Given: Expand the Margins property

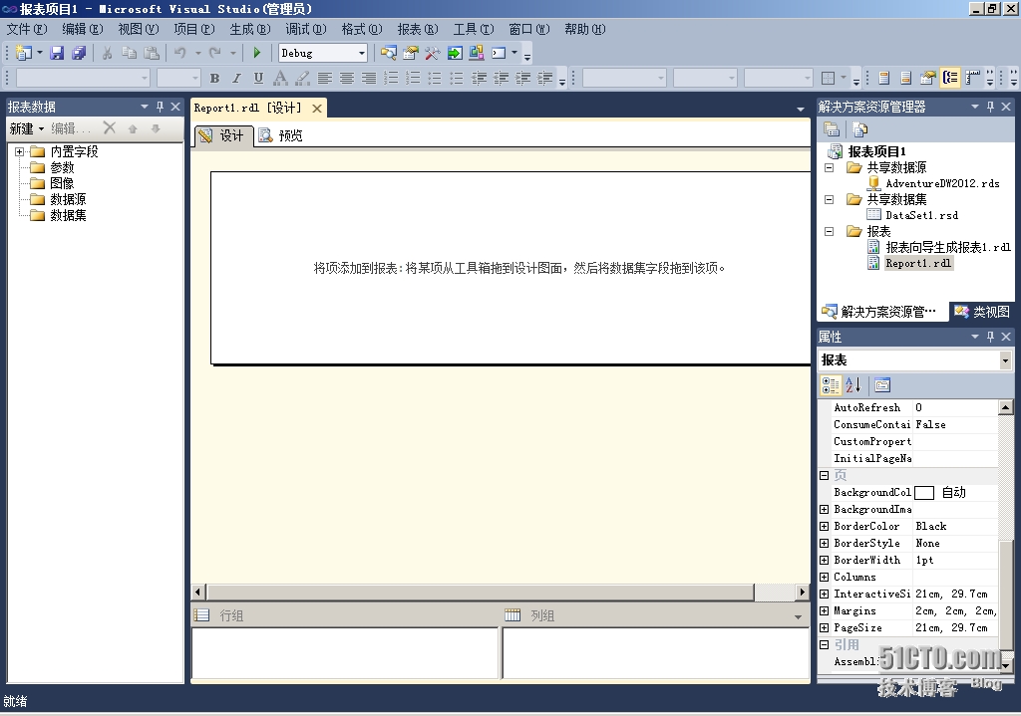Looking at the screenshot, I should coord(824,610).
